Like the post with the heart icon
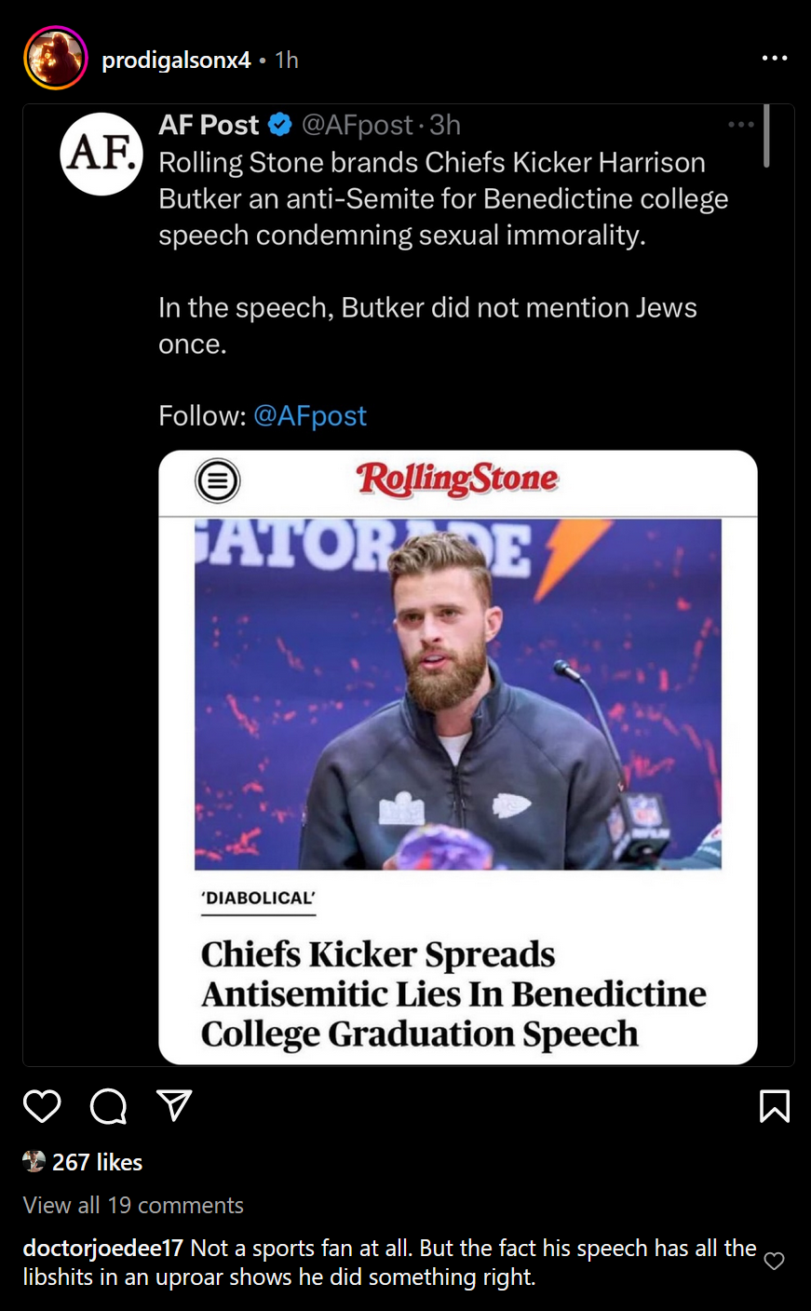 (42, 1106)
